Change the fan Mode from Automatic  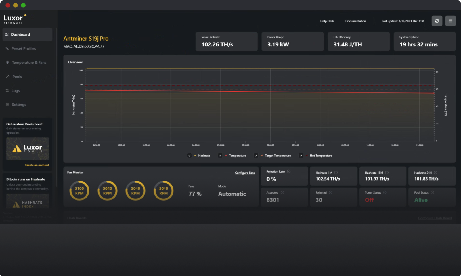(232, 194)
